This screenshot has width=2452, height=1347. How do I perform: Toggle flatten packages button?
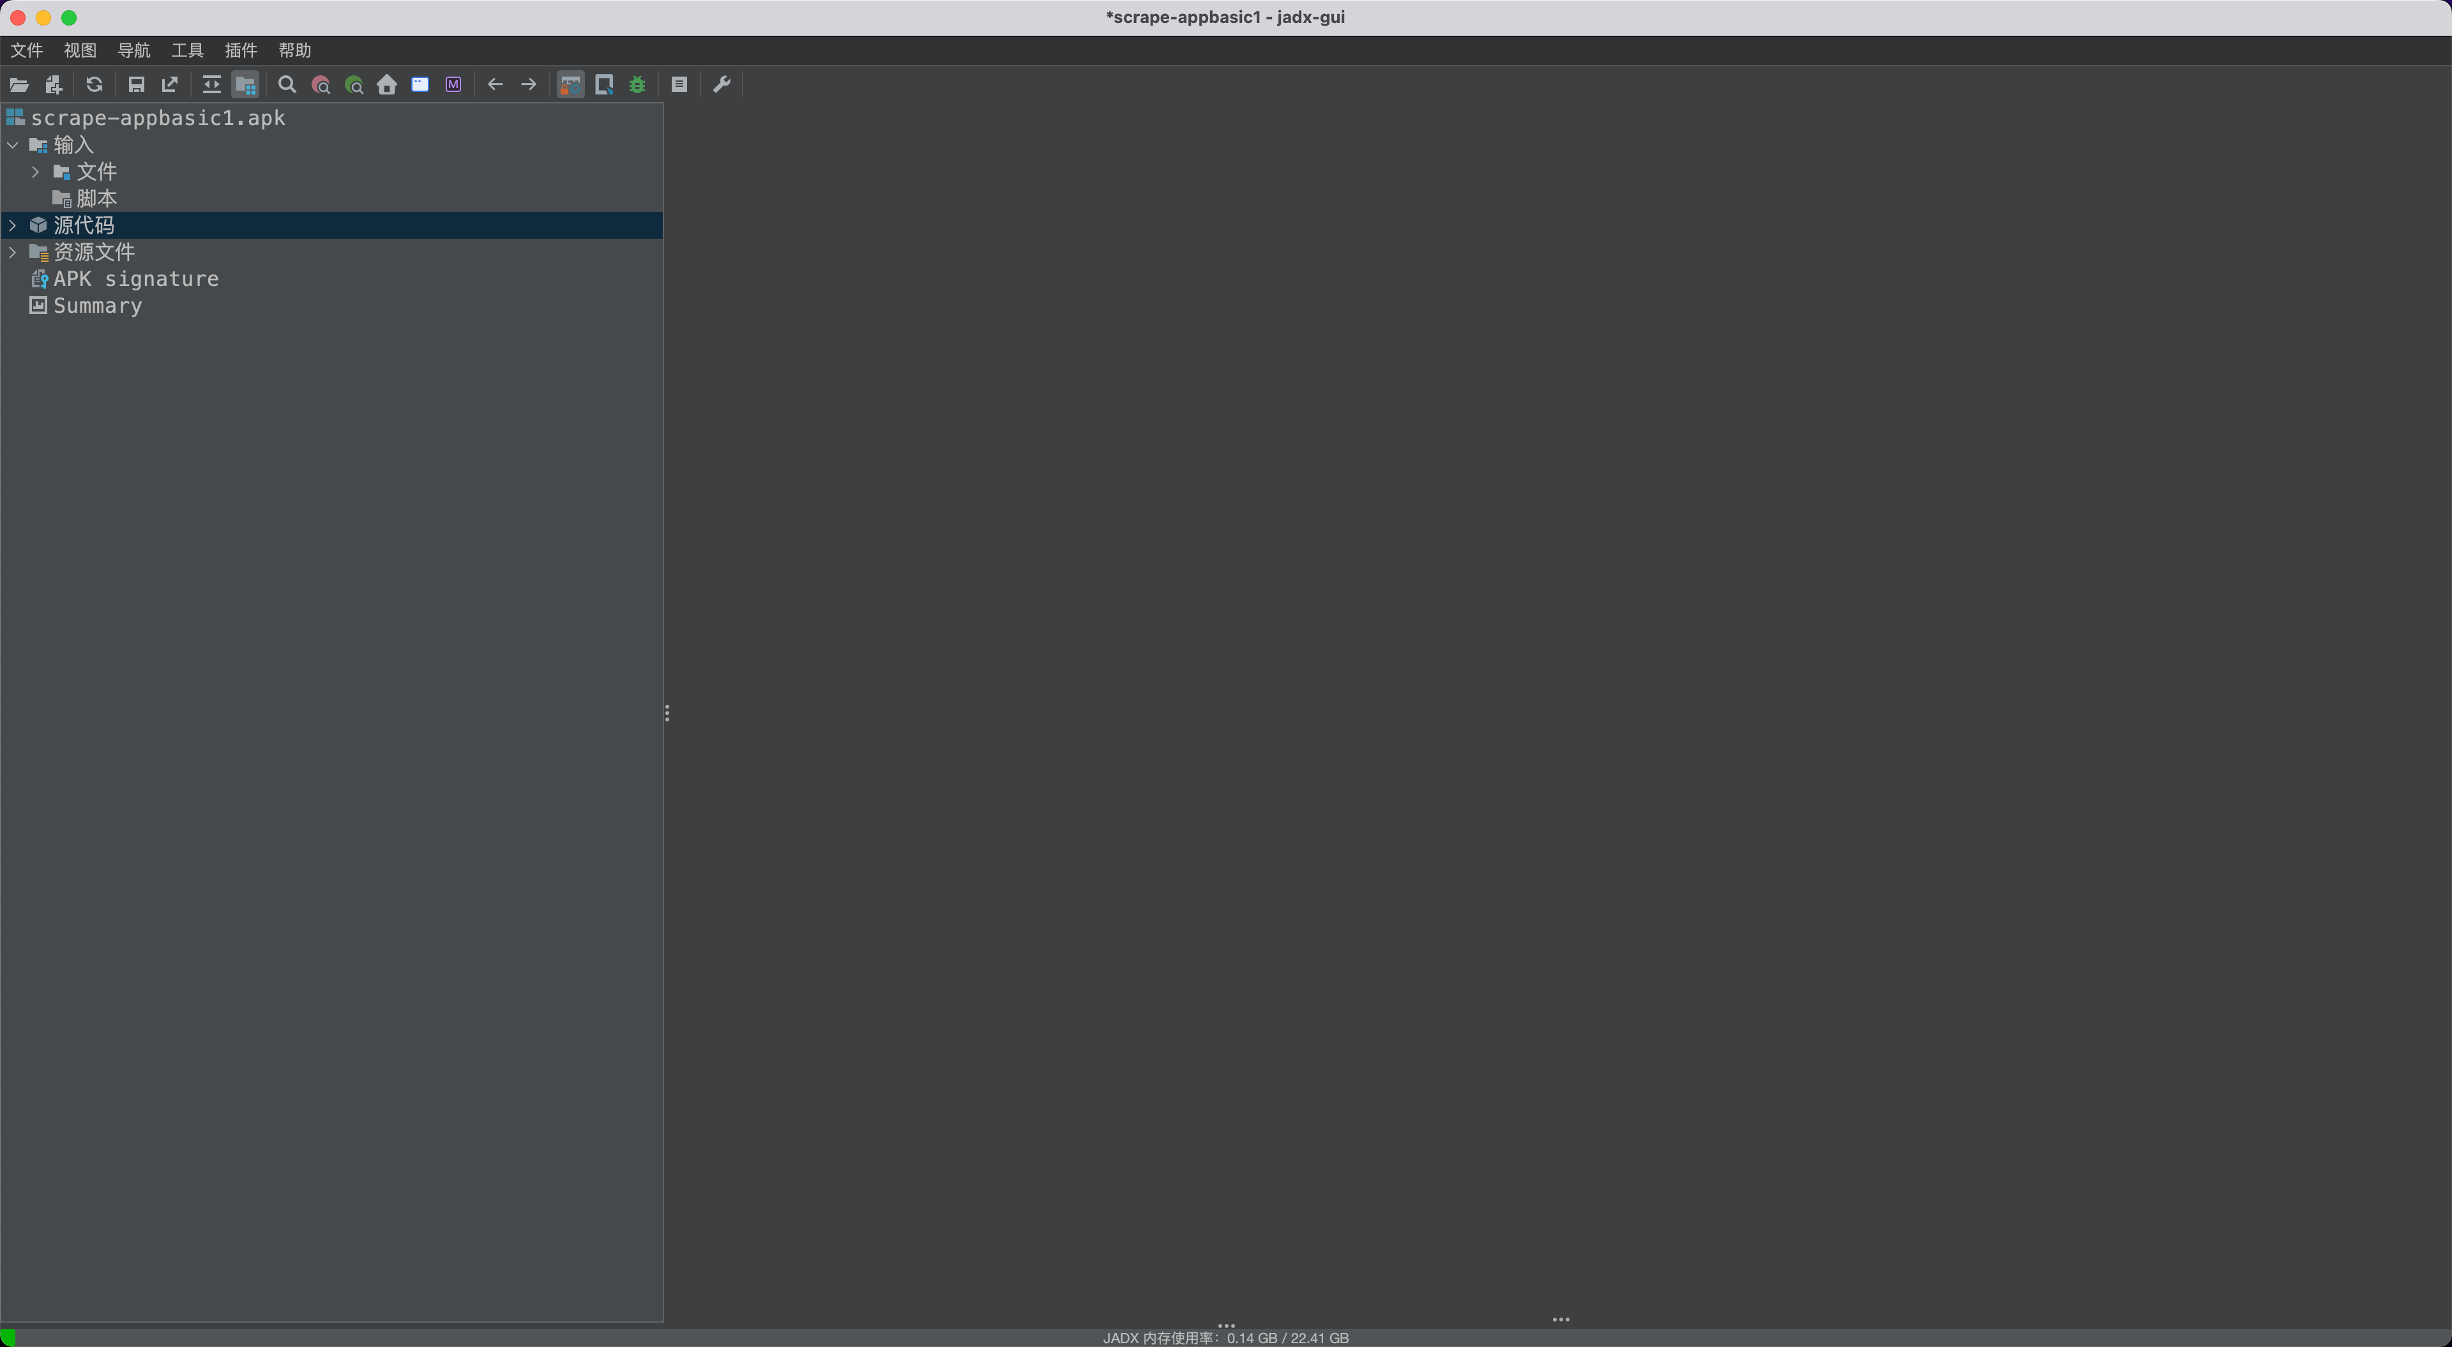point(246,85)
